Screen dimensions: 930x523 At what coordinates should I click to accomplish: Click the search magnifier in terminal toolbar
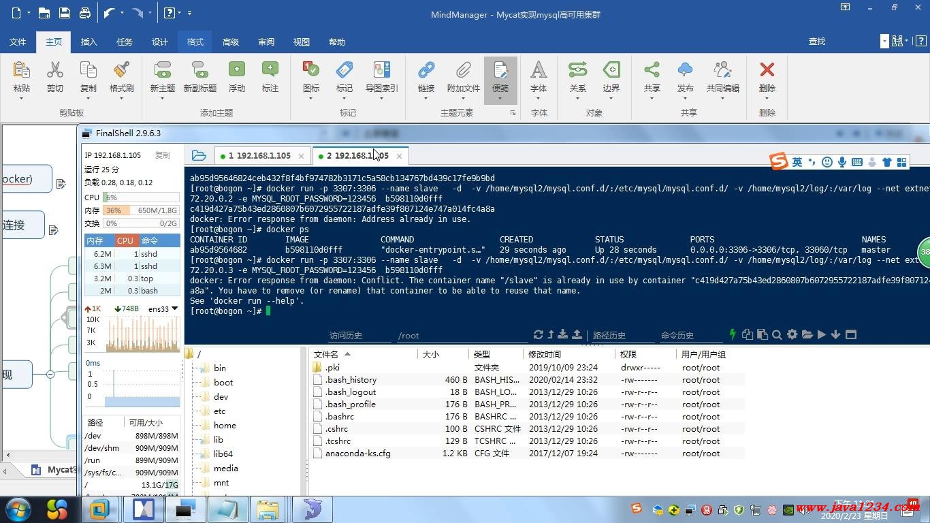pos(777,334)
